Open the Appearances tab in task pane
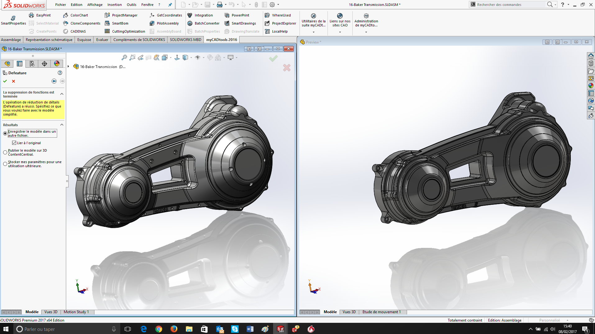This screenshot has height=334, width=595. click(x=591, y=86)
